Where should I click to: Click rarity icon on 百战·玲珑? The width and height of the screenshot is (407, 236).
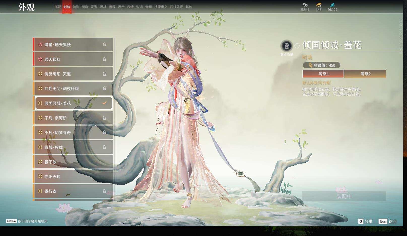tap(40, 147)
